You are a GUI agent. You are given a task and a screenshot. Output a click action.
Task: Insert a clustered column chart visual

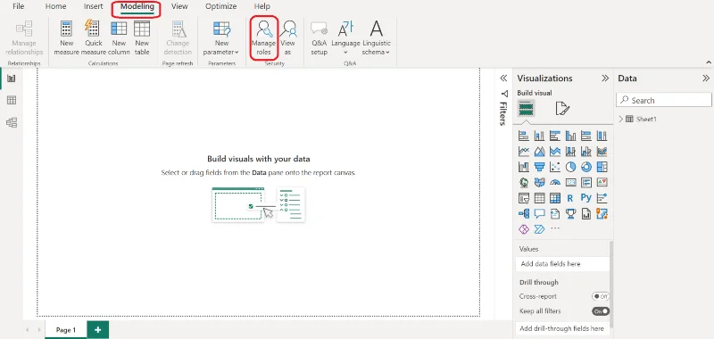click(x=570, y=136)
